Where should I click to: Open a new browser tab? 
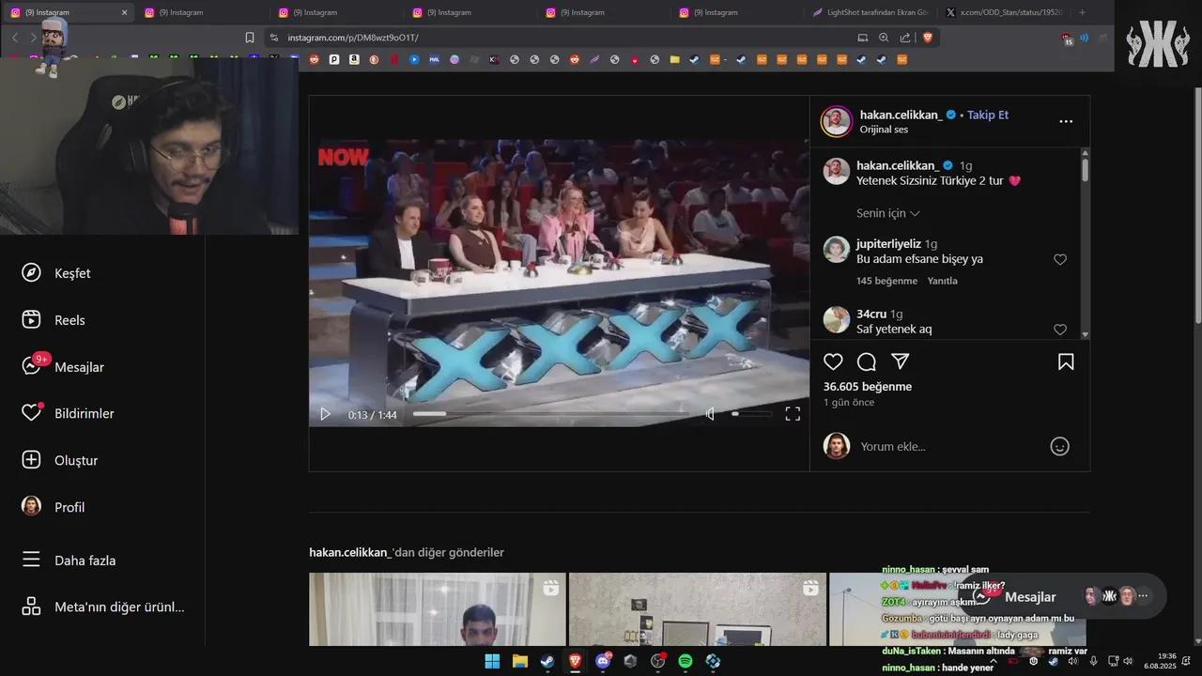pyautogui.click(x=1083, y=12)
